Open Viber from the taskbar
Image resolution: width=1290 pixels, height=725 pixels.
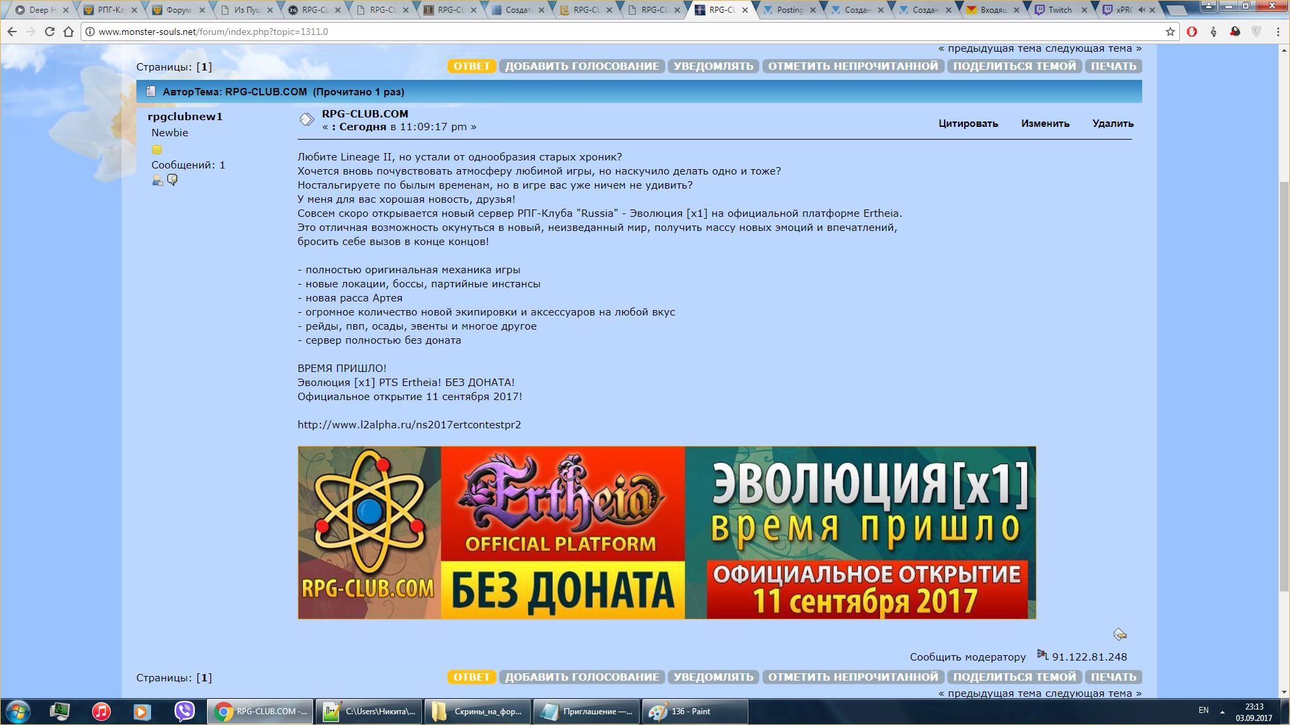[184, 712]
